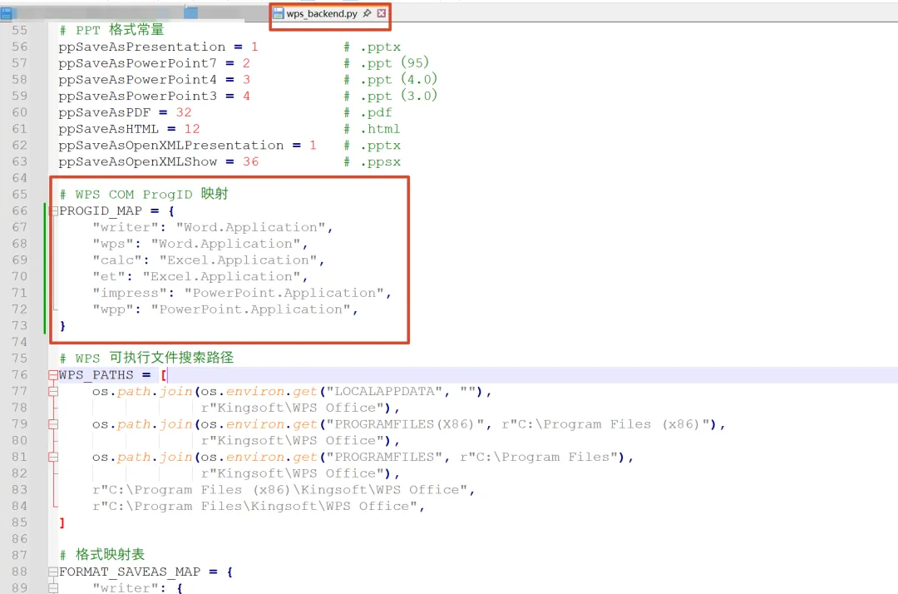The height and width of the screenshot is (594, 898).
Task: Click the '# .ppsx' comment
Action: point(372,162)
